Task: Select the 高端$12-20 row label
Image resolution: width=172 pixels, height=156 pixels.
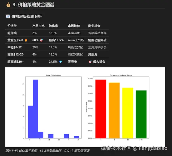Action: (x=16, y=55)
